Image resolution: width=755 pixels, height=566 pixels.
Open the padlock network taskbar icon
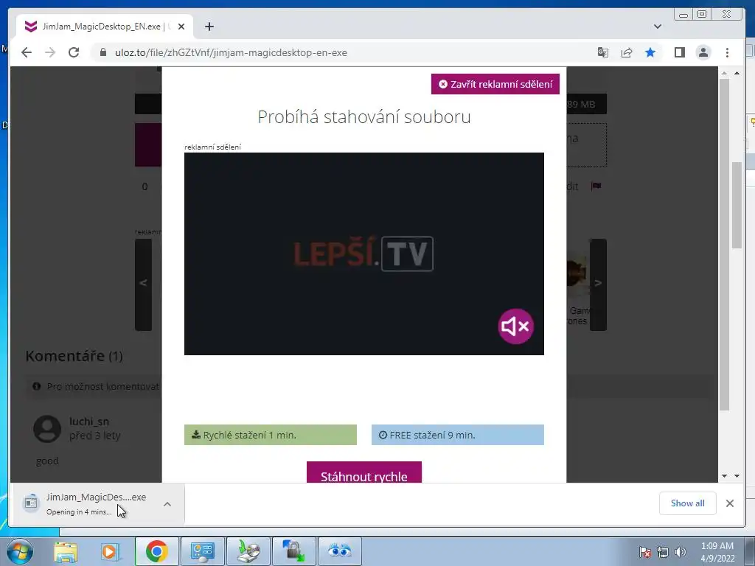(293, 551)
